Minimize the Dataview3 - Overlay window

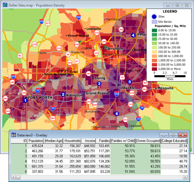click(164, 135)
